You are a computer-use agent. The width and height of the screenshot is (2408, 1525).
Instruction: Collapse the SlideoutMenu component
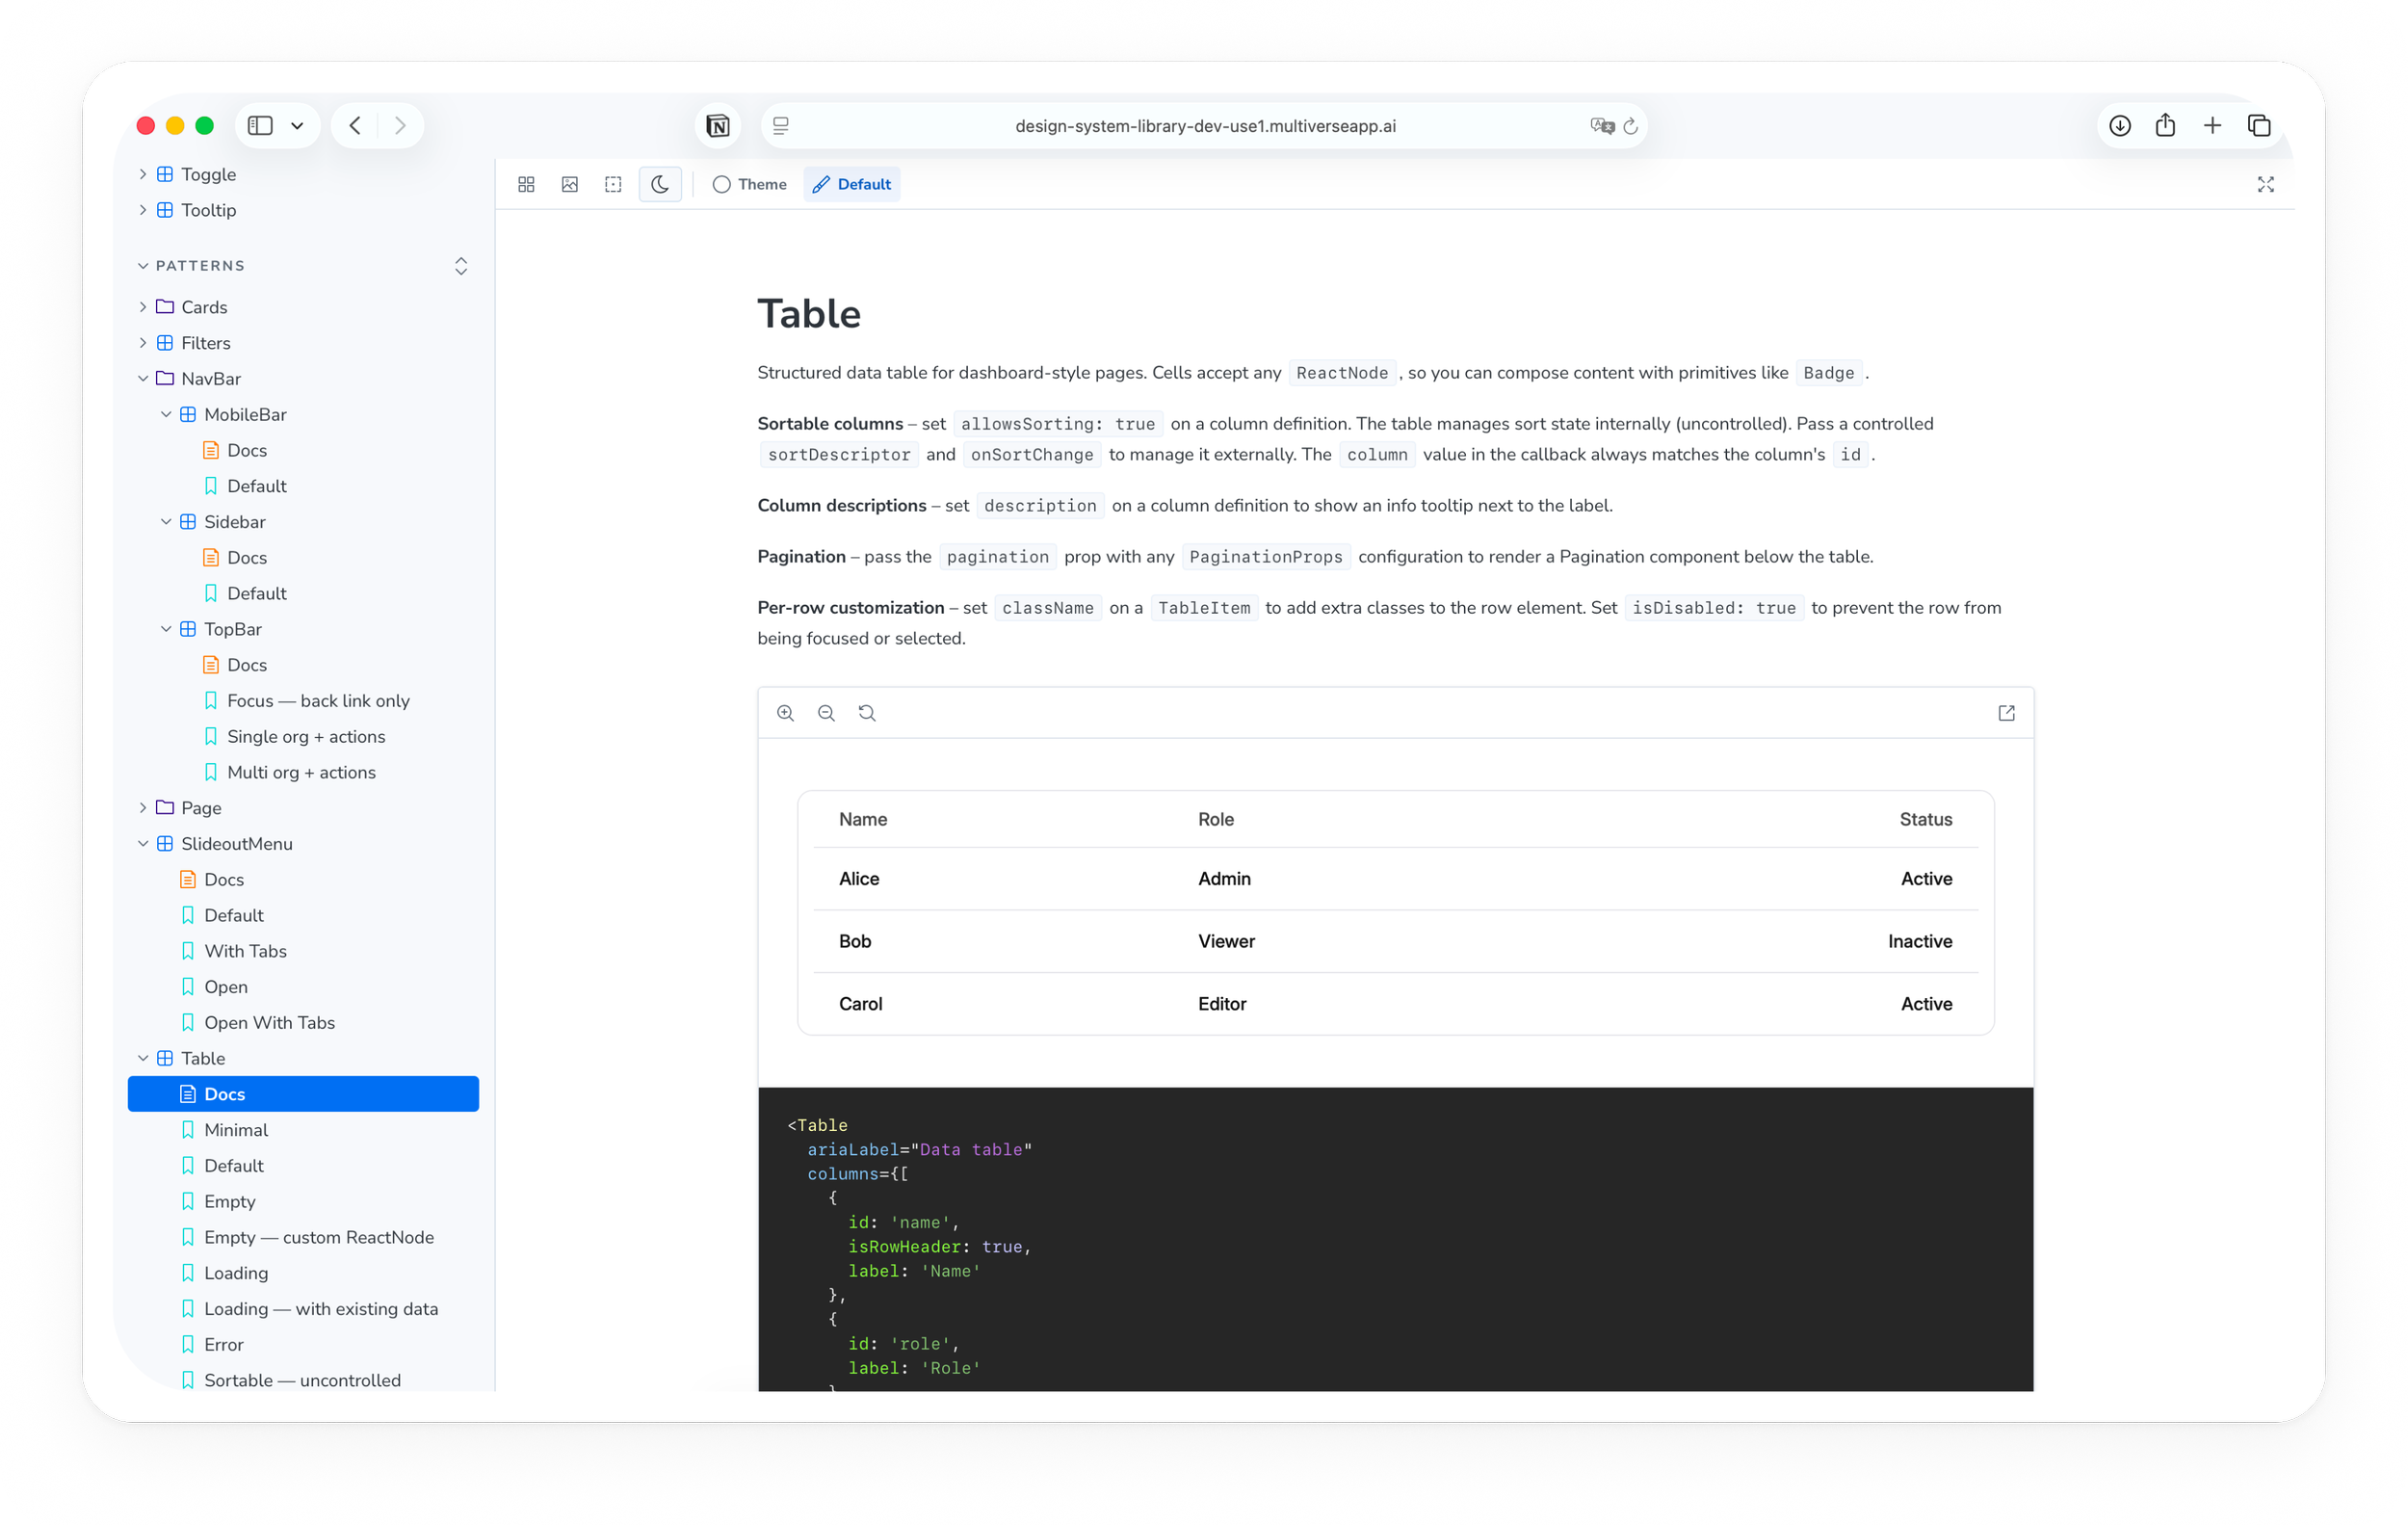pyautogui.click(x=143, y=844)
